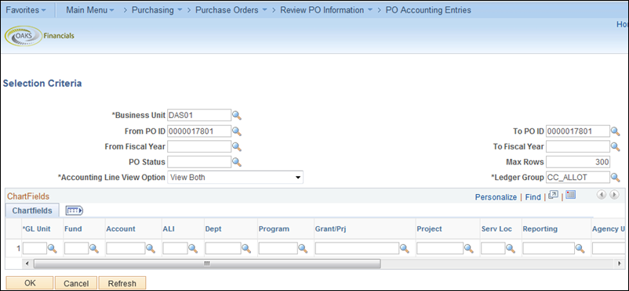This screenshot has width=629, height=291.
Task: Click the To Fiscal Year field
Action: [x=578, y=146]
